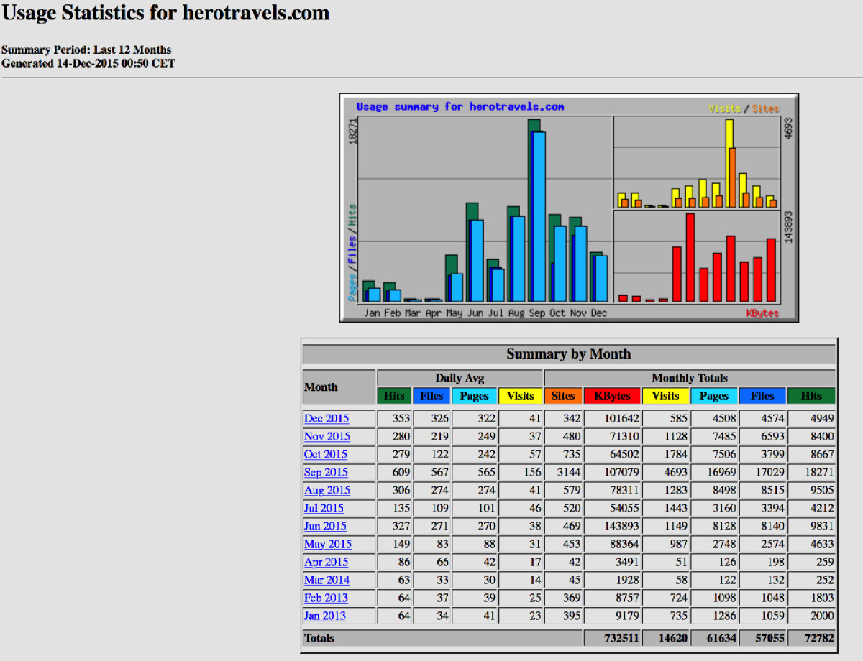Viewport: 863px width, 661px height.
Task: Open the Nov 2015 monthly report link
Action: click(327, 436)
